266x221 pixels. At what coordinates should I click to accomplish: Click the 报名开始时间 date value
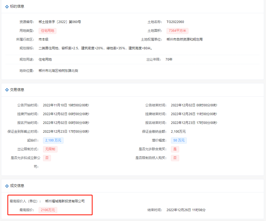66,123
